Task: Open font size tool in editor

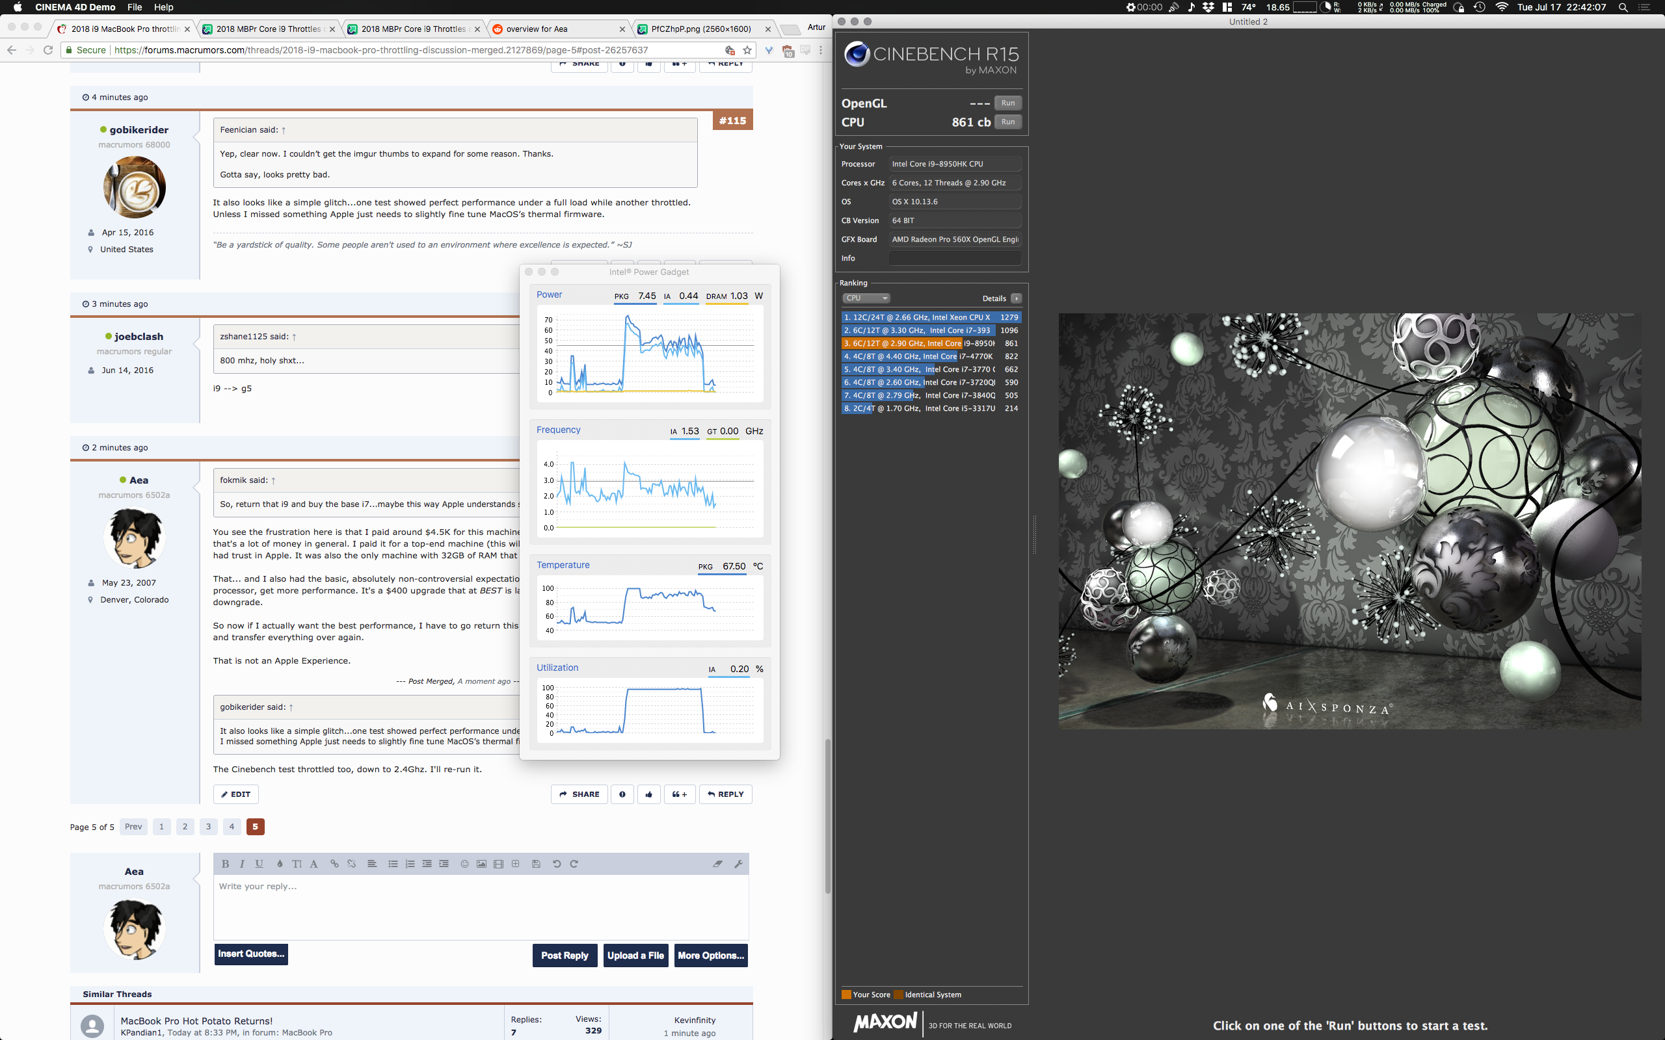Action: [x=297, y=864]
